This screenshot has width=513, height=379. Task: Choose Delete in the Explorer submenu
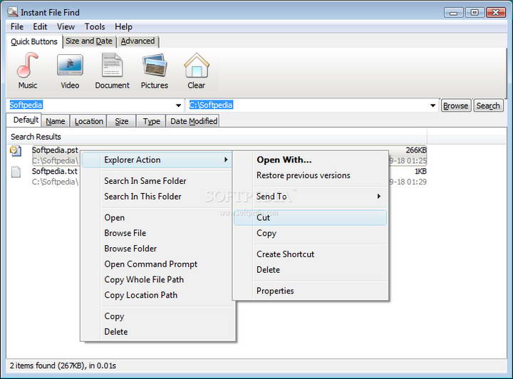pyautogui.click(x=269, y=270)
